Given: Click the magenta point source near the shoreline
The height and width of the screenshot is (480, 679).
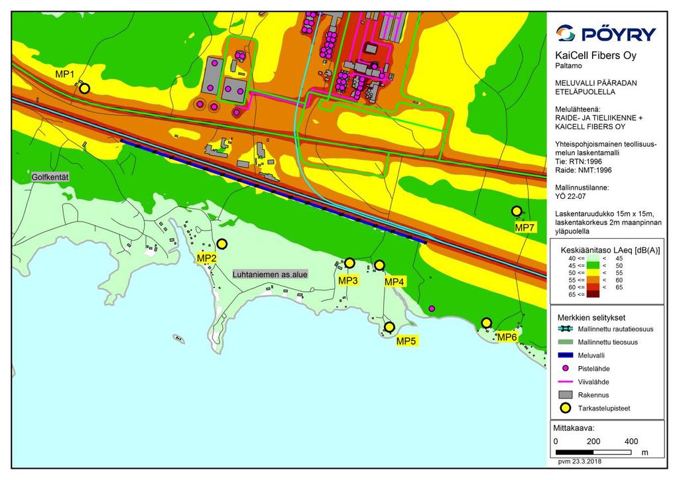Looking at the screenshot, I should point(431,308).
